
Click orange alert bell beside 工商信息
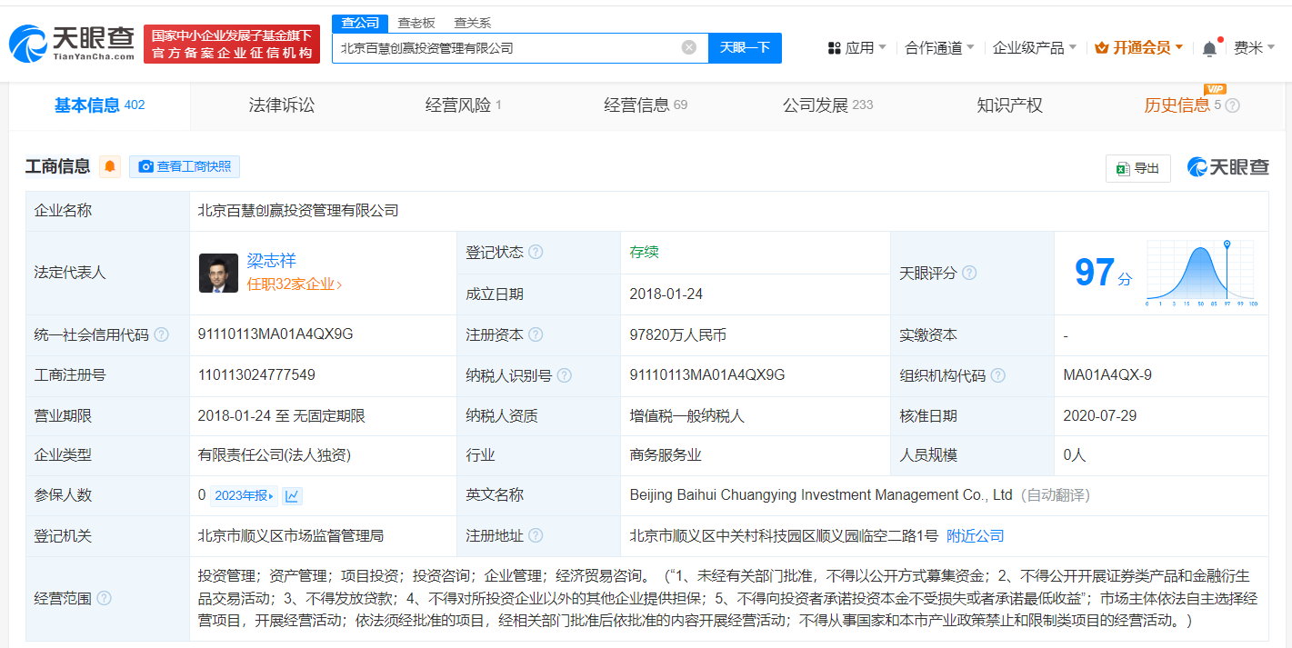110,166
